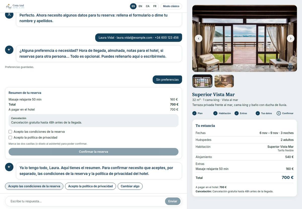Click the Resumen de tu reserva heading
The height and width of the screenshot is (209, 302).
[25, 93]
